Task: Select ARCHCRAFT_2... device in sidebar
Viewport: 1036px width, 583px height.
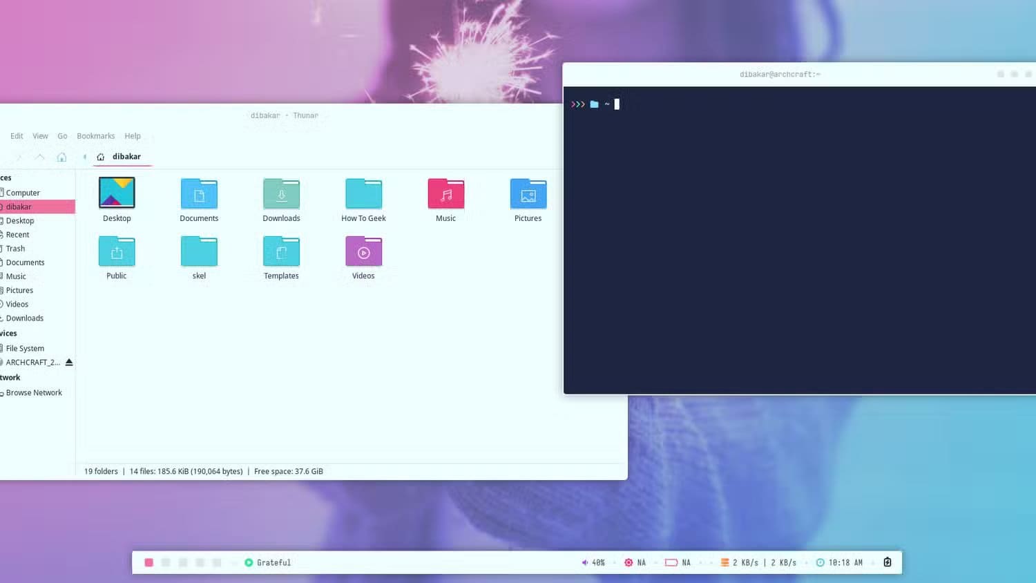Action: pos(32,362)
